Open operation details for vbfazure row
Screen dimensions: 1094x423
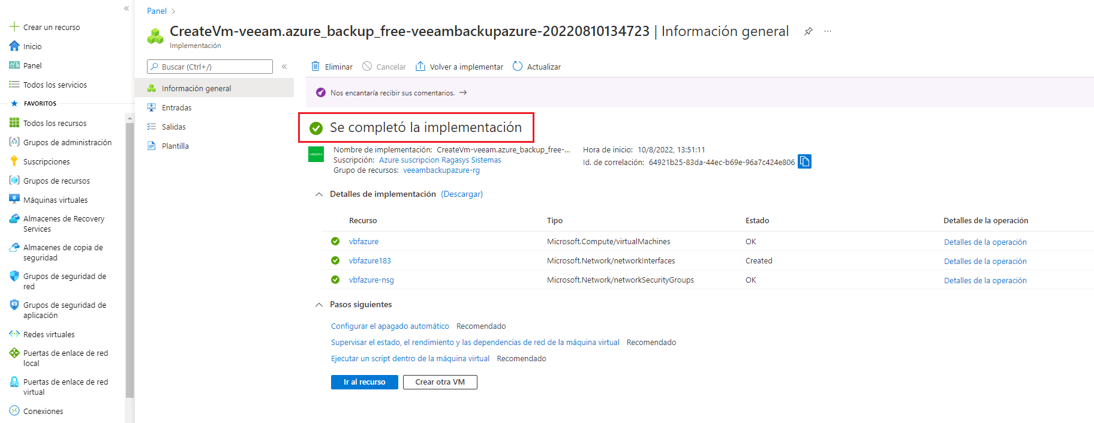point(985,242)
